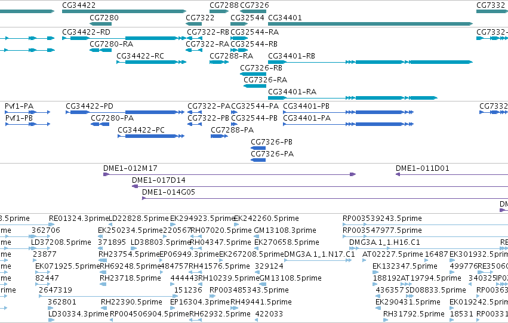Image resolution: width=508 pixels, height=323 pixels.
Task: Click EST EK071925.5prime
Action: point(67,267)
